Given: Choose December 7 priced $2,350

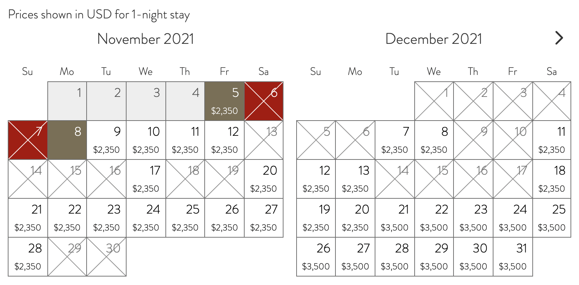Looking at the screenshot, I should coord(394,140).
